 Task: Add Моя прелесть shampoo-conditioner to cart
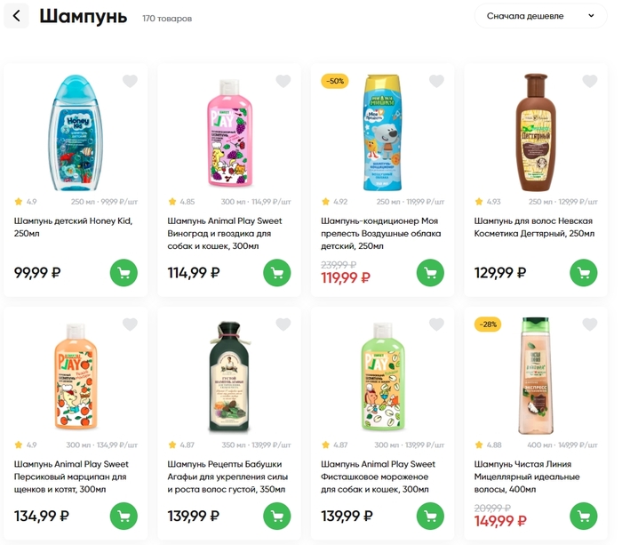(x=430, y=272)
